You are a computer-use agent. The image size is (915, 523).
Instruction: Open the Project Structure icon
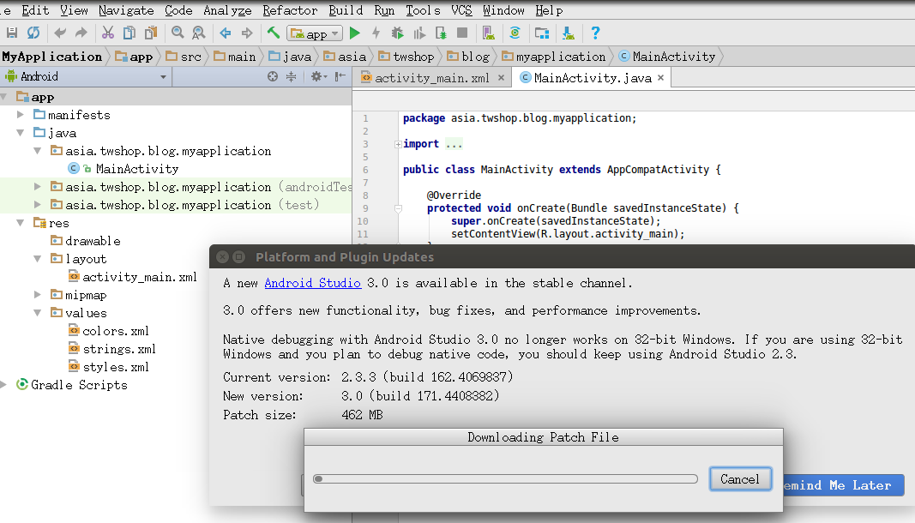542,33
